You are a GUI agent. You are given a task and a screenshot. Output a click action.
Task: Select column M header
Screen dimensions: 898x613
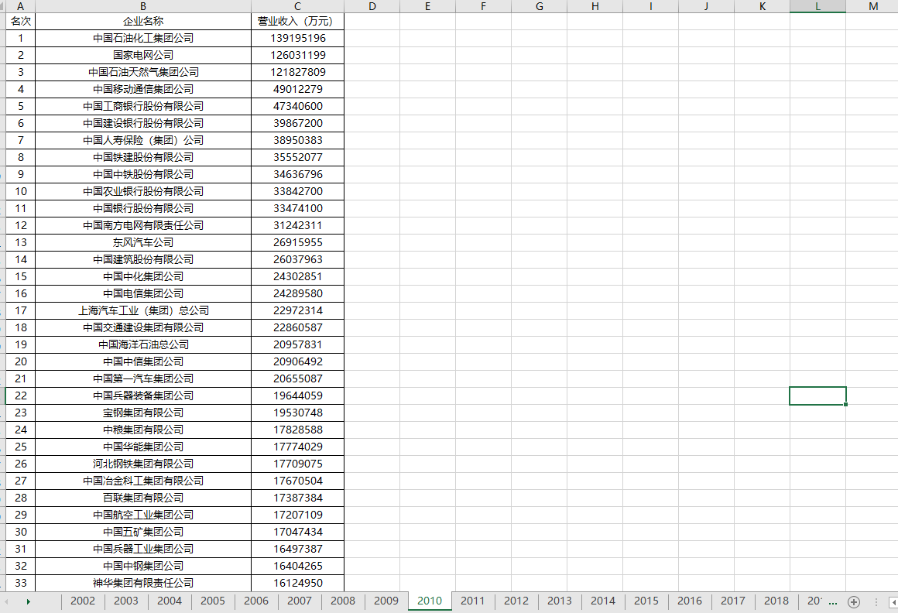pyautogui.click(x=872, y=6)
